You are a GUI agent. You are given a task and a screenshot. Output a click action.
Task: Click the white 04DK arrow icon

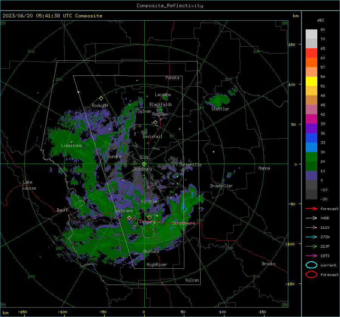point(311,218)
